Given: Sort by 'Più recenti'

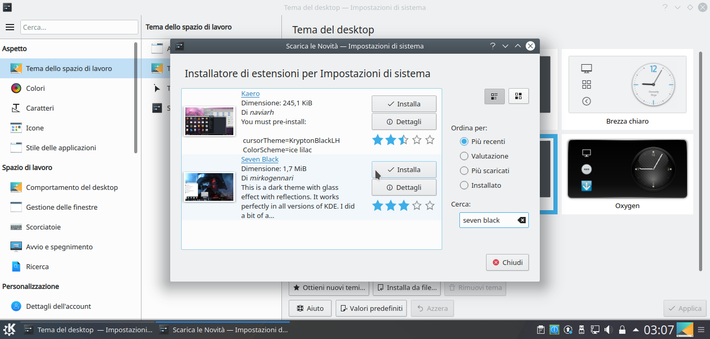Looking at the screenshot, I should (x=482, y=141).
